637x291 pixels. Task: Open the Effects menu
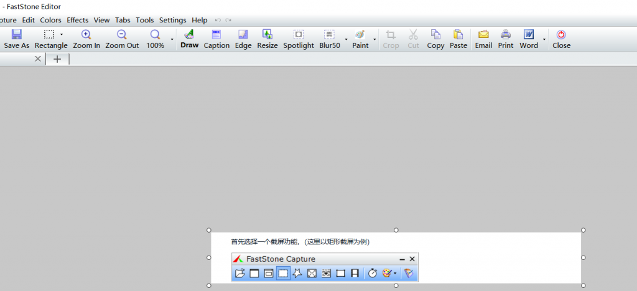pyautogui.click(x=78, y=20)
